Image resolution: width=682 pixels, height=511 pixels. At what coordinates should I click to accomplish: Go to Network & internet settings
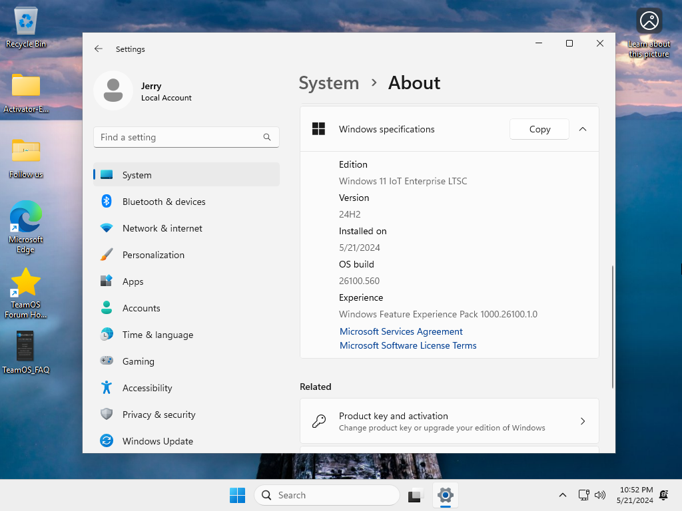pyautogui.click(x=186, y=228)
